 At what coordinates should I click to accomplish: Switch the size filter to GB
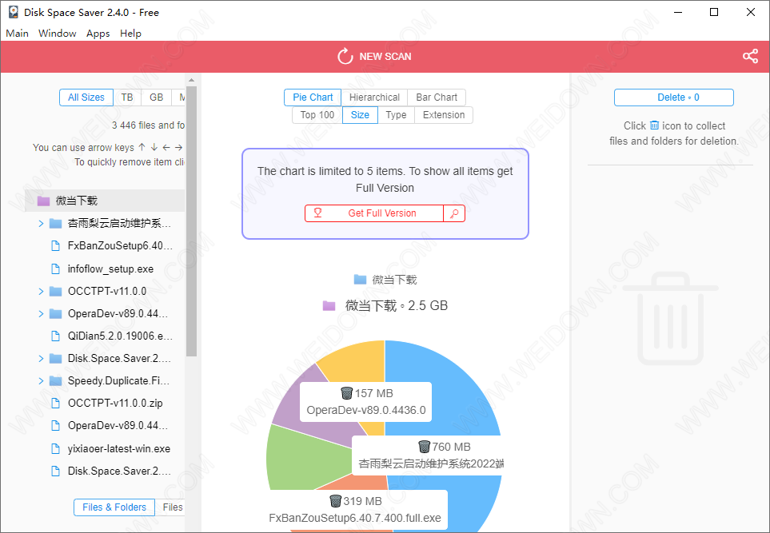156,97
